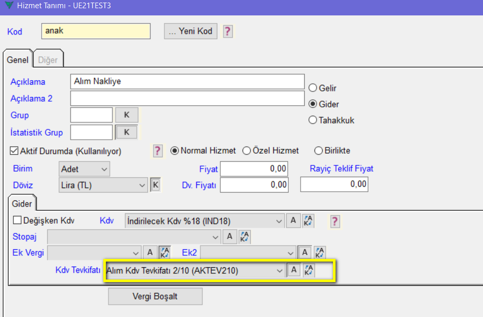The height and width of the screenshot is (317, 483).
Task: Select the Gelir radio button
Action: pos(312,88)
